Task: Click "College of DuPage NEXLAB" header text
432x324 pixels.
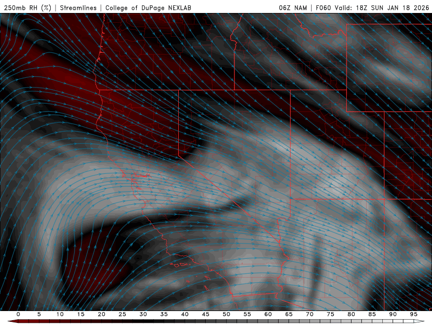Action: tap(148, 8)
